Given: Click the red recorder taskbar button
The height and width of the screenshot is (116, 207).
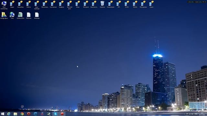Looking at the screenshot, I should 62,114.
